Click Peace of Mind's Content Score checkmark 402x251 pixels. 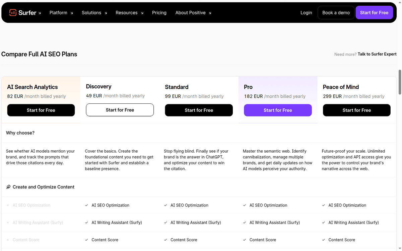pos(324,240)
